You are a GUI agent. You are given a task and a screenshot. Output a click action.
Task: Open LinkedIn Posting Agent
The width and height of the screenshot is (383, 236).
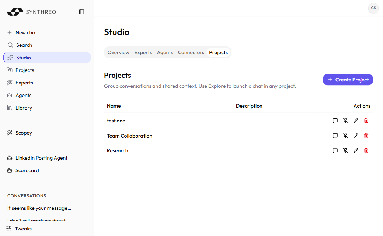(47, 158)
